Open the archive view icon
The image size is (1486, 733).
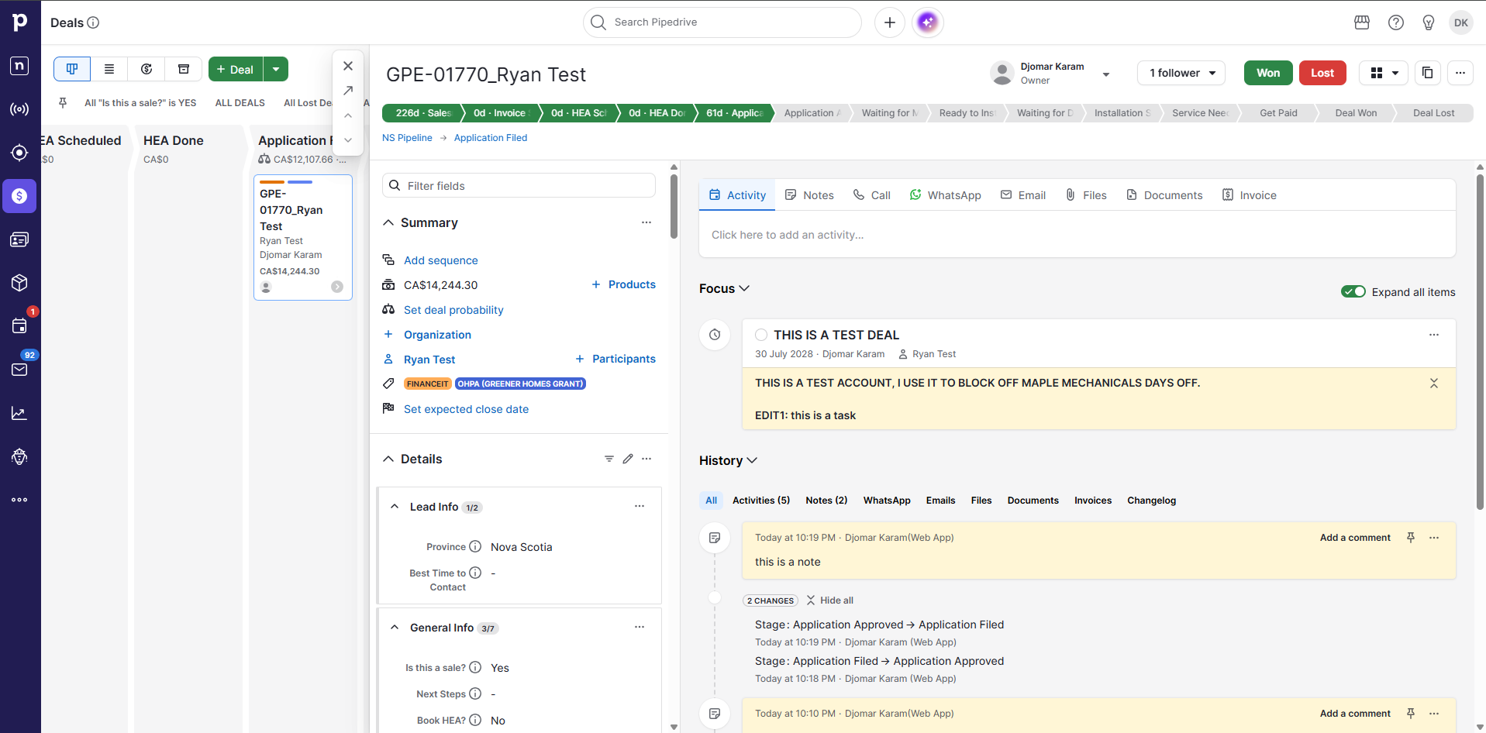184,69
